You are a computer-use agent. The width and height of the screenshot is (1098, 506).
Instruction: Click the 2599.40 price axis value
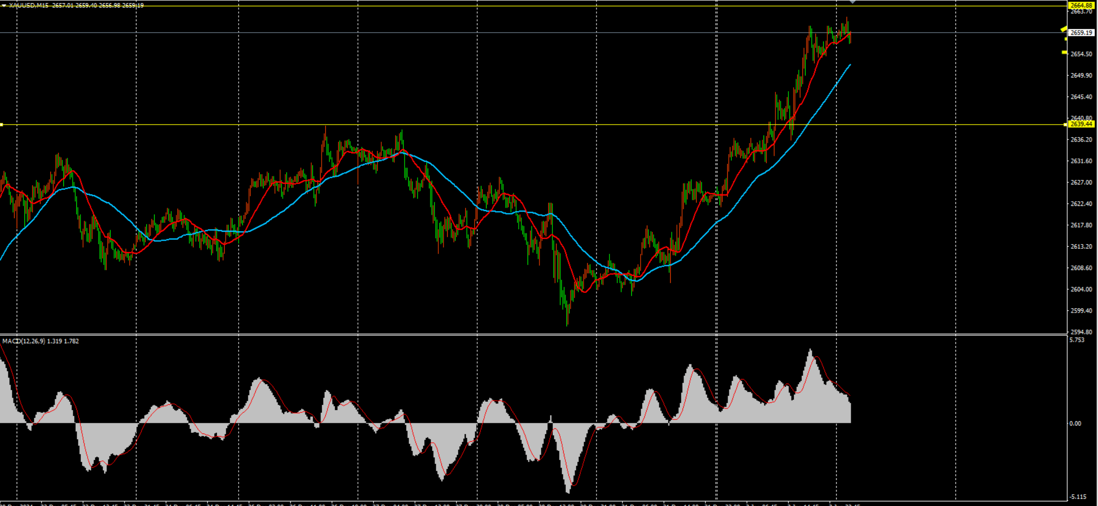(1081, 311)
